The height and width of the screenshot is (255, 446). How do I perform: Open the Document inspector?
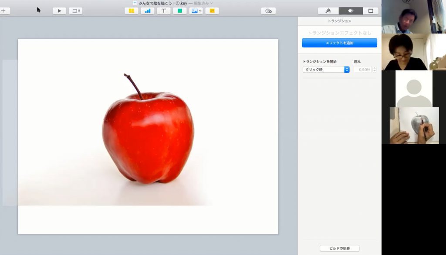371,11
